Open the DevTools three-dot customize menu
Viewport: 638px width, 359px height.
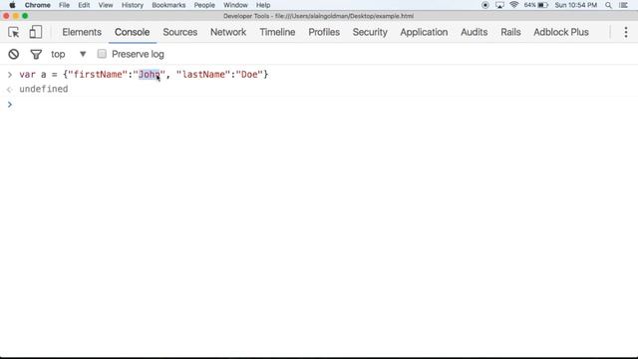[x=626, y=32]
